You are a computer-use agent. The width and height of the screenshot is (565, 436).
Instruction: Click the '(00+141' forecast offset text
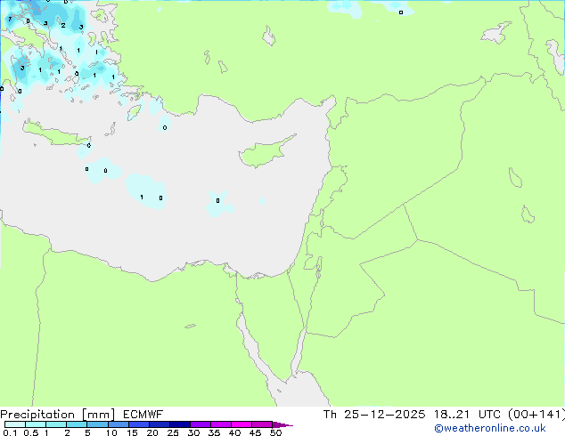[535, 415]
